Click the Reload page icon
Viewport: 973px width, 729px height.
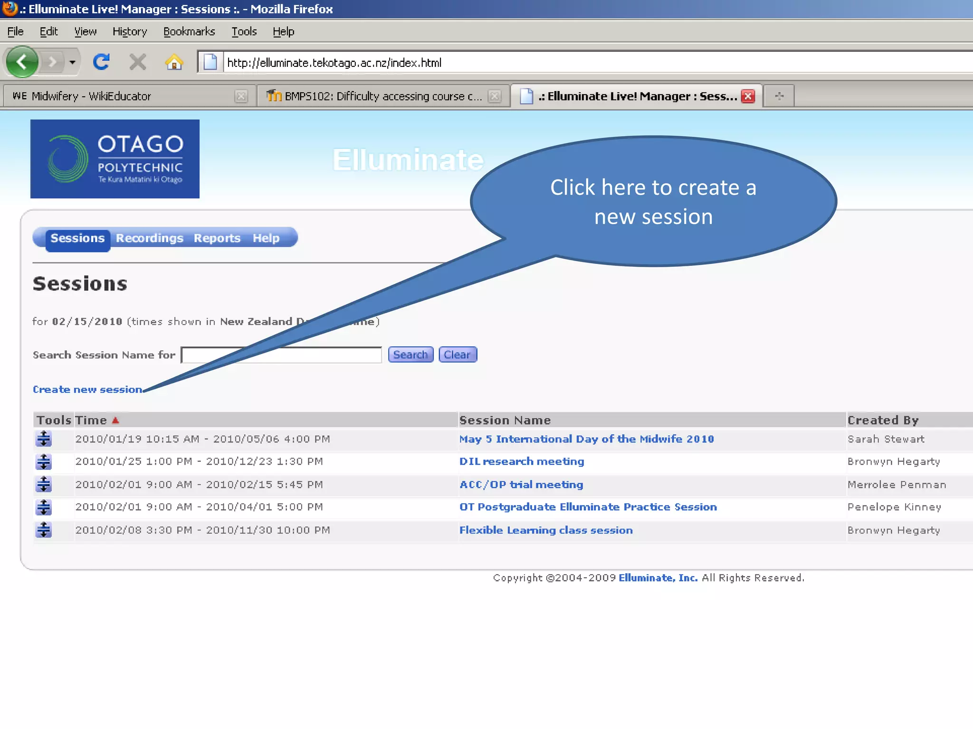coord(101,62)
